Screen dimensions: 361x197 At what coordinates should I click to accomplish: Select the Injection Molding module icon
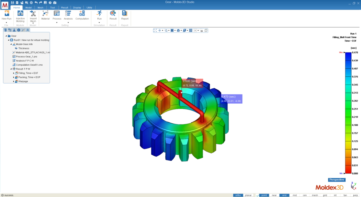[x=20, y=13]
